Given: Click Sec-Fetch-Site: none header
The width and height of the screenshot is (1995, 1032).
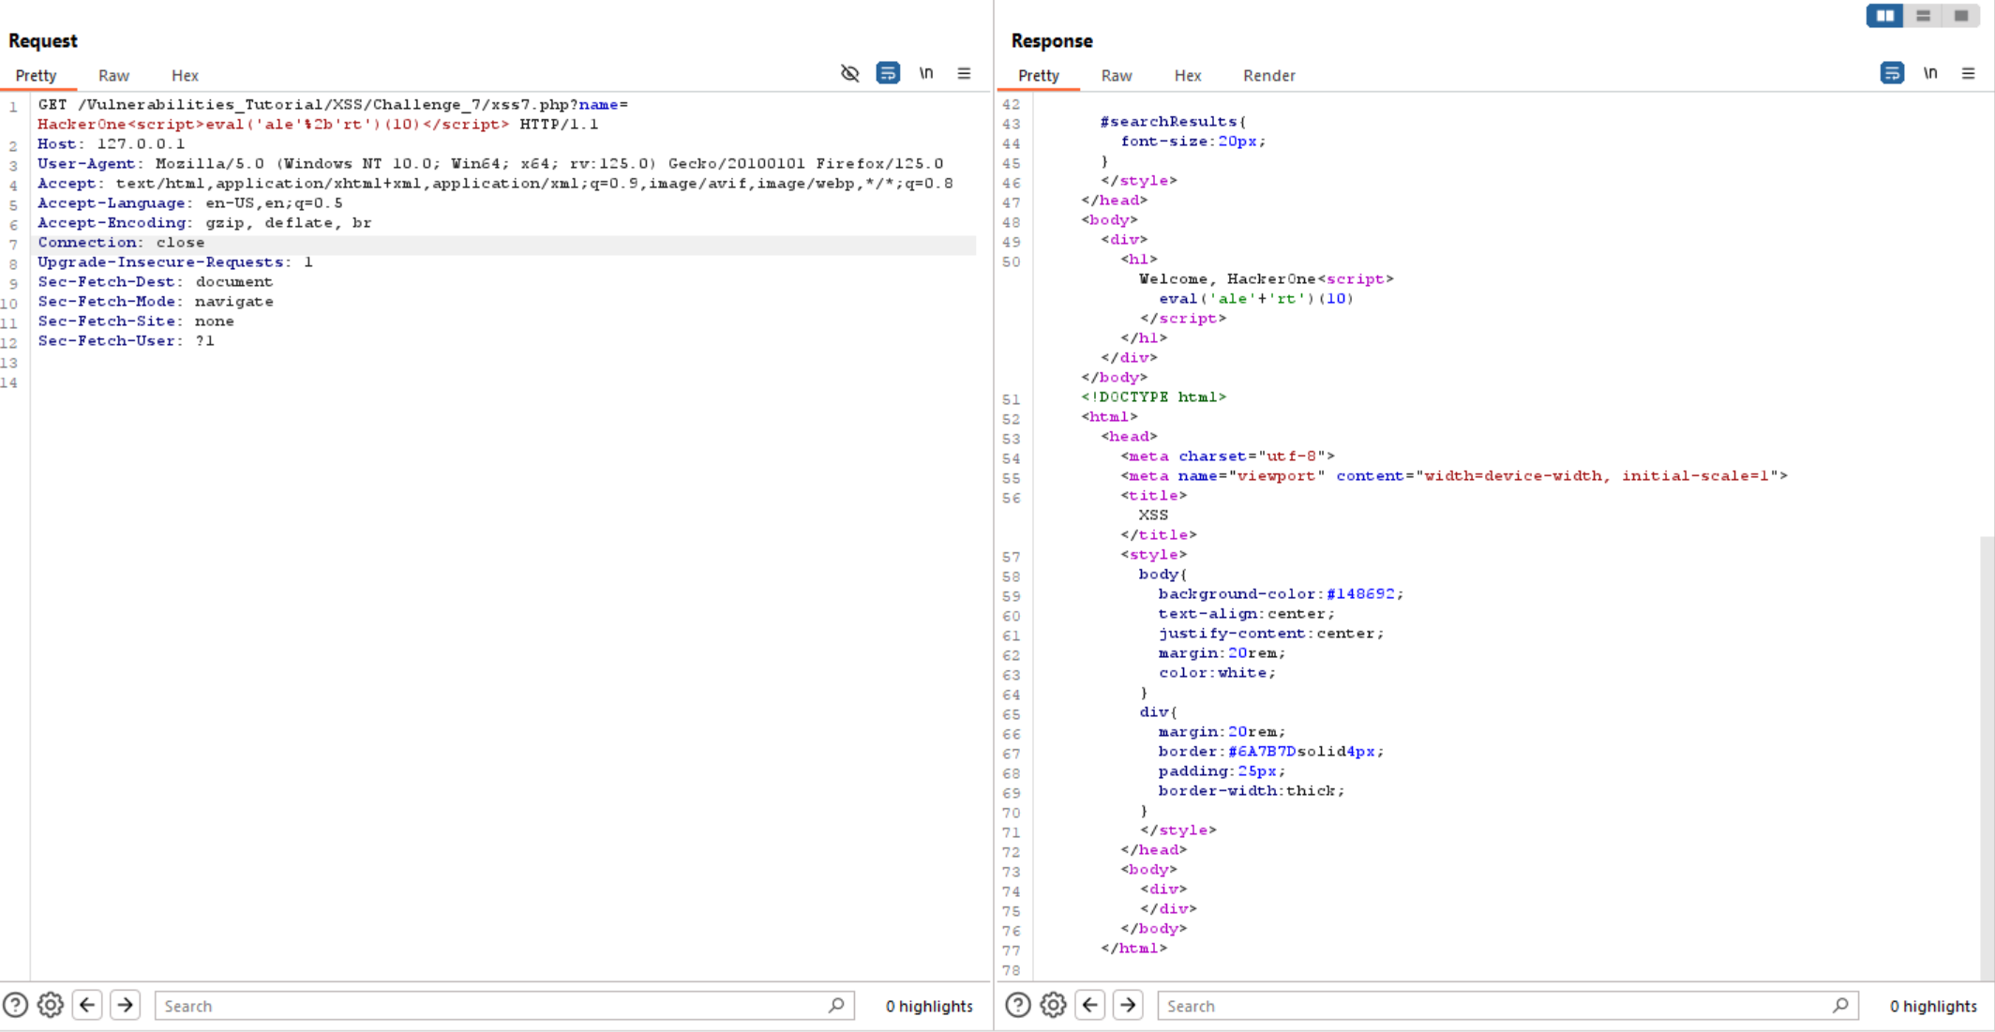Looking at the screenshot, I should (x=136, y=321).
